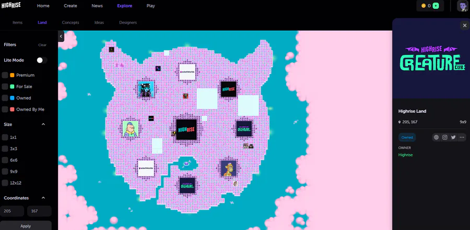The width and height of the screenshot is (470, 230).
Task: Check the 12x12 size checkbox
Action: tap(5, 183)
